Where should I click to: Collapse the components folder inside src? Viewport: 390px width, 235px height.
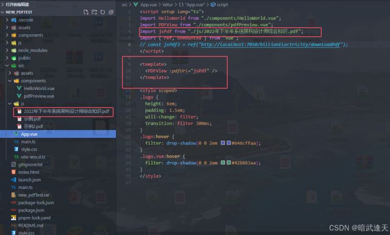[x=10, y=81]
